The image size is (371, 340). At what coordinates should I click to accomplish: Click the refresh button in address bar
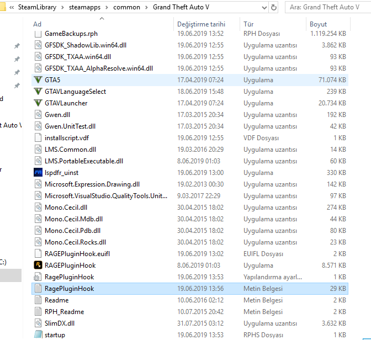pos(273,7)
